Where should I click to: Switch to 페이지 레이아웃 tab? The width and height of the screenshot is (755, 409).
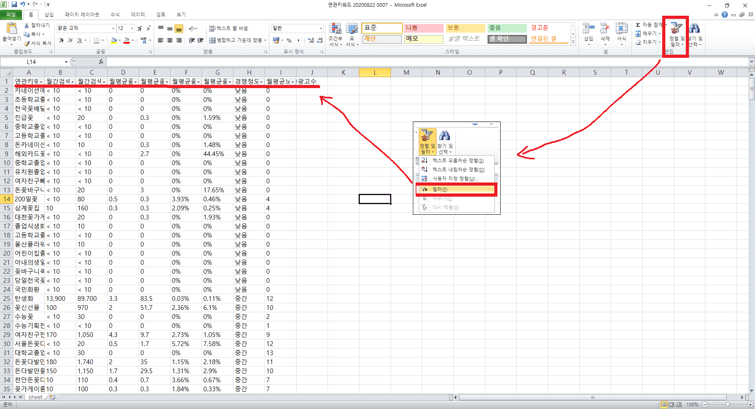pyautogui.click(x=82, y=15)
